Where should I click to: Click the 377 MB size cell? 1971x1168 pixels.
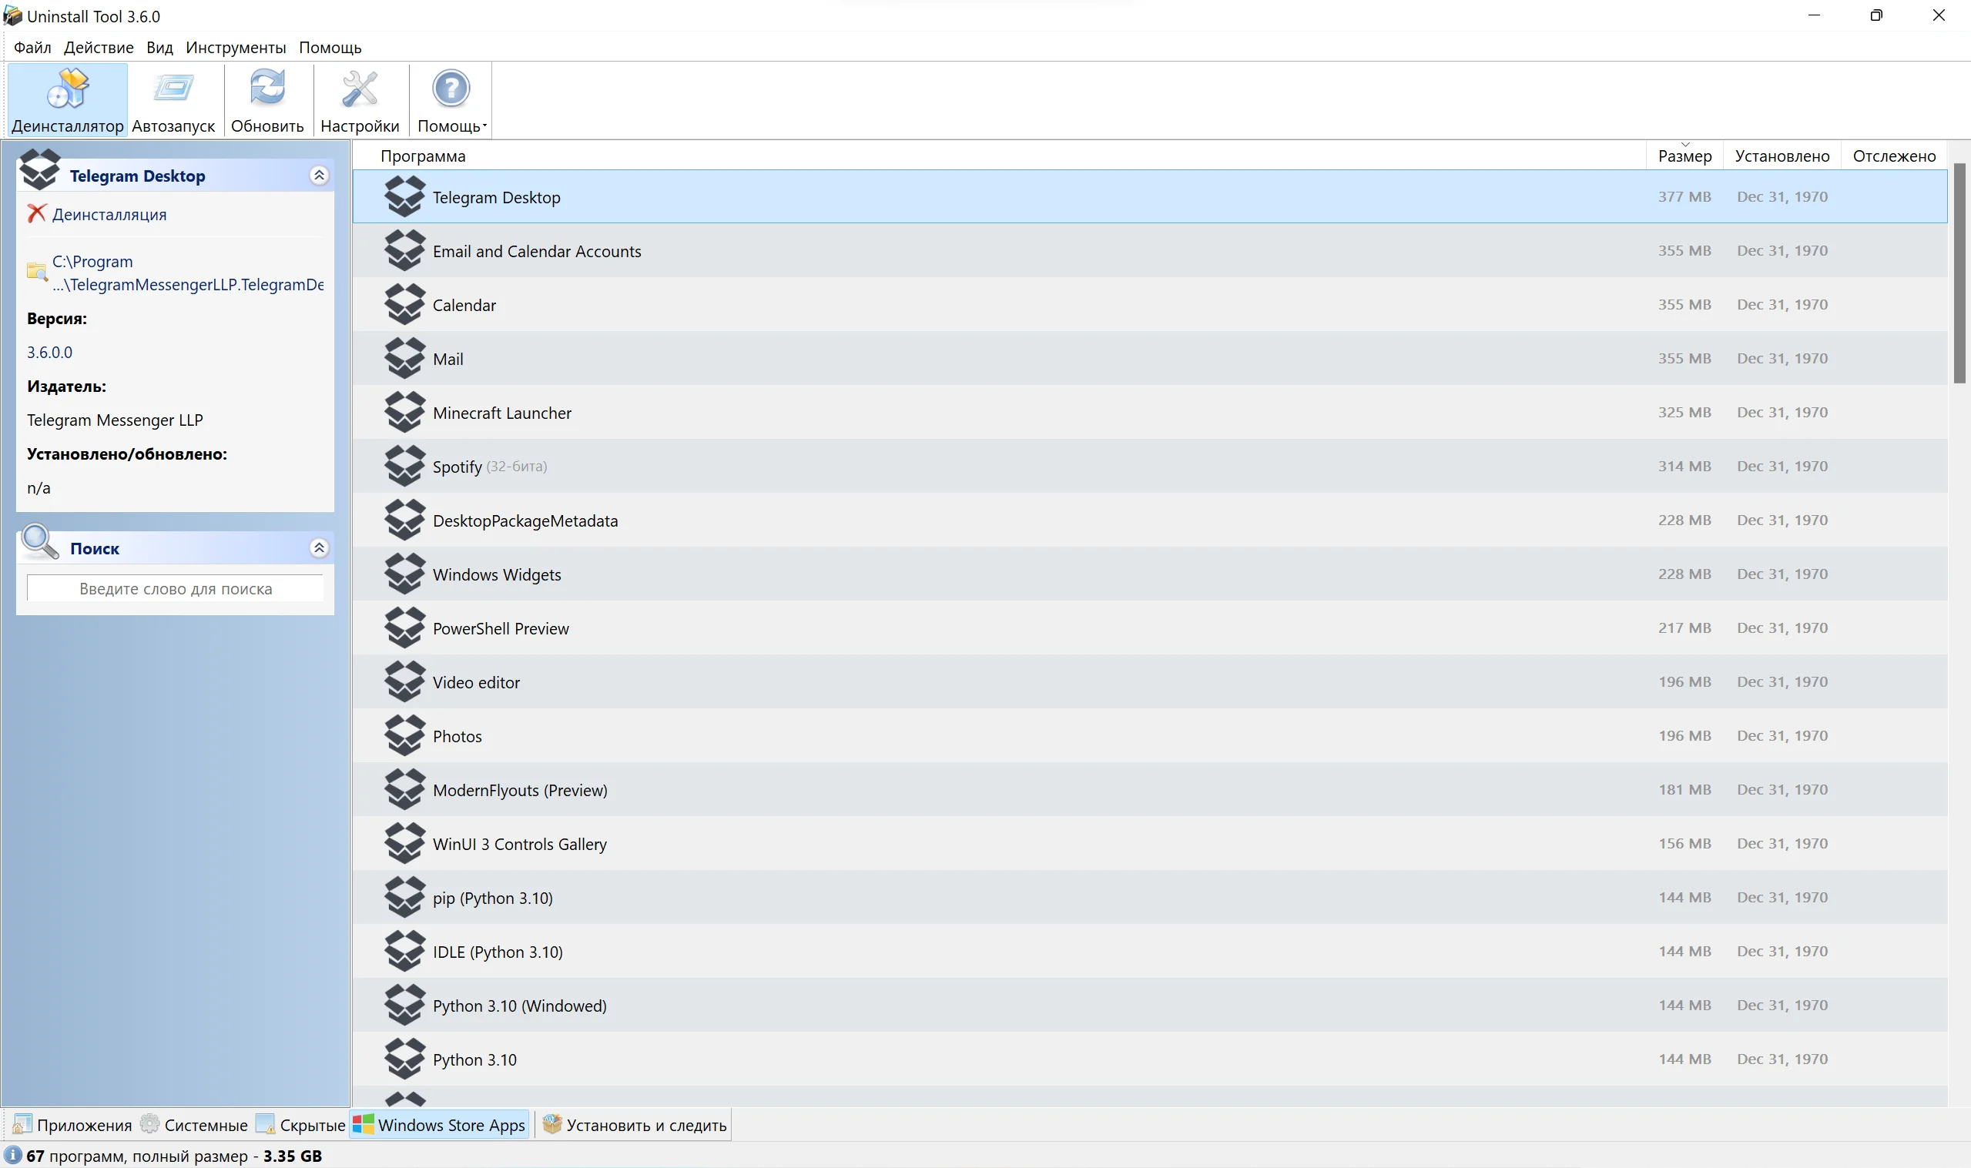click(1684, 196)
